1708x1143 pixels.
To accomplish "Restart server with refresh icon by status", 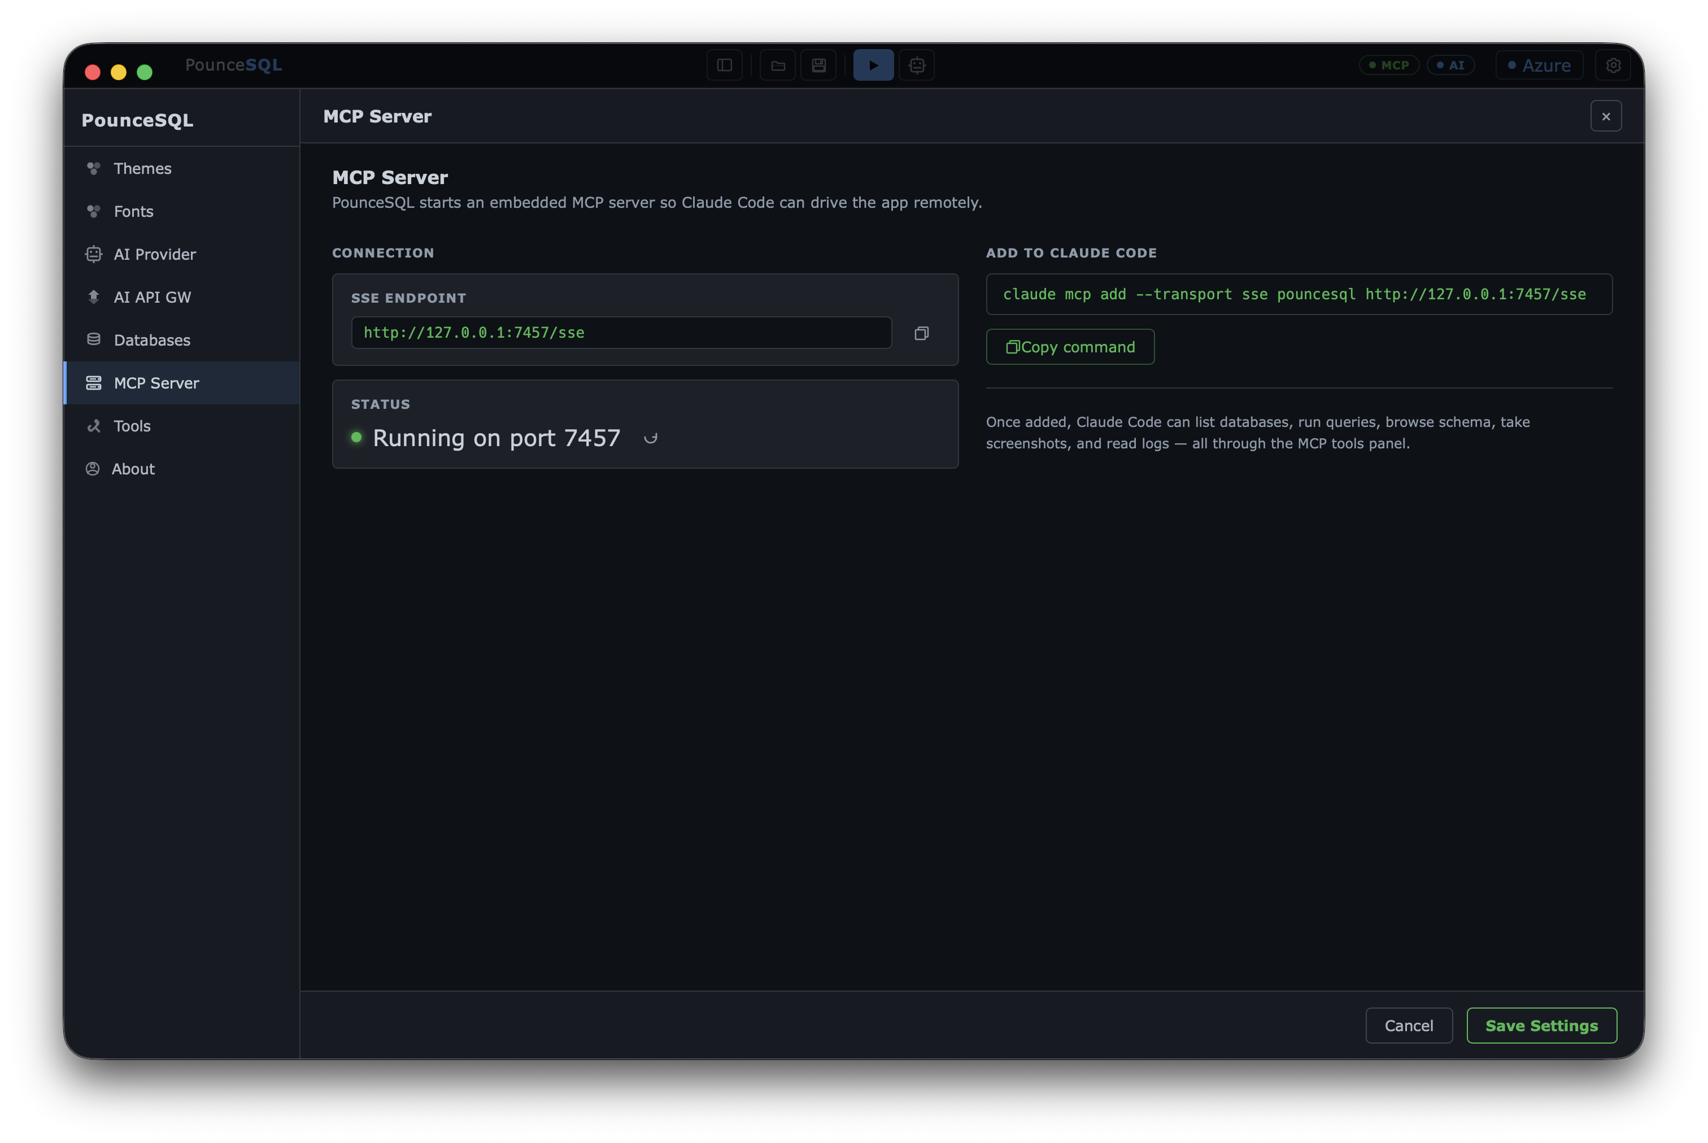I will (x=650, y=438).
